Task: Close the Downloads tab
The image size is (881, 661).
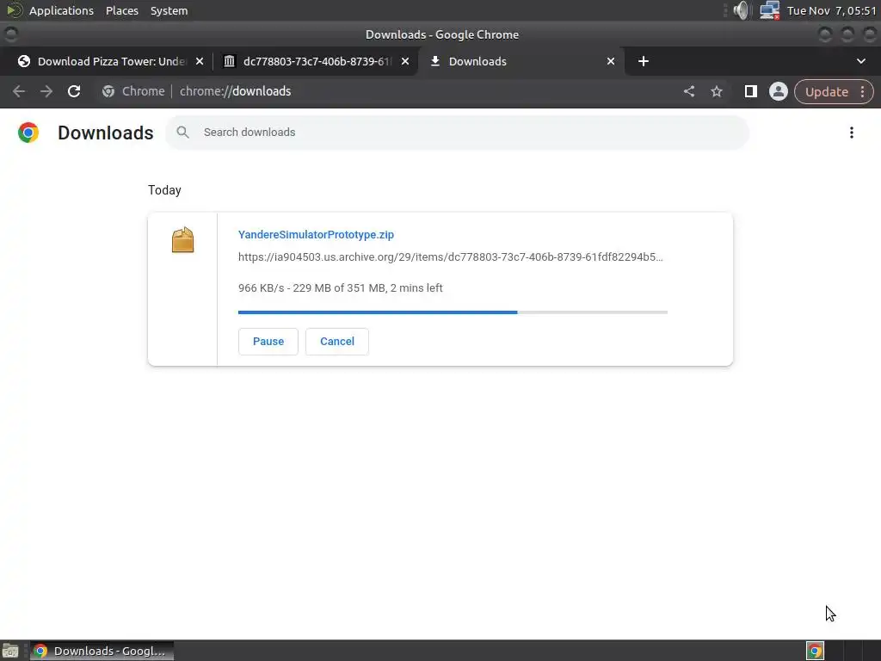Action: tap(611, 61)
